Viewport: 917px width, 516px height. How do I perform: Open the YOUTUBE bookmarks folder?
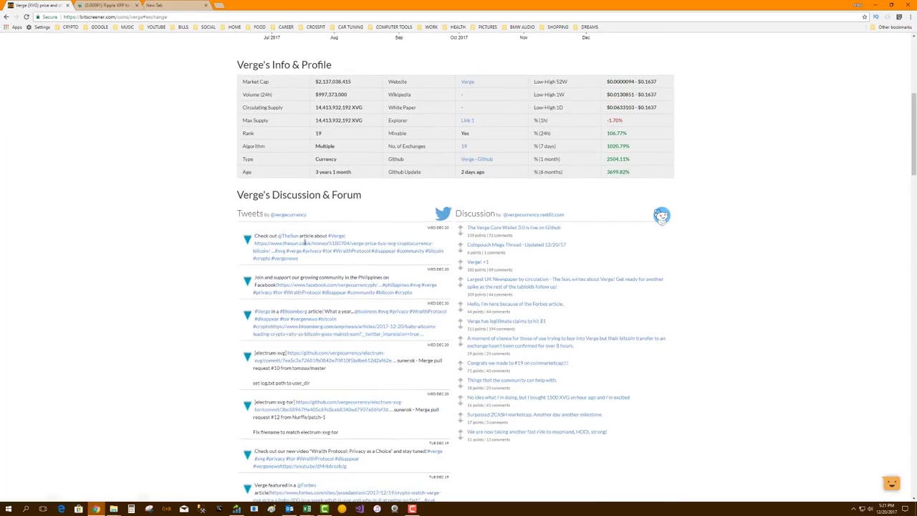click(x=152, y=27)
